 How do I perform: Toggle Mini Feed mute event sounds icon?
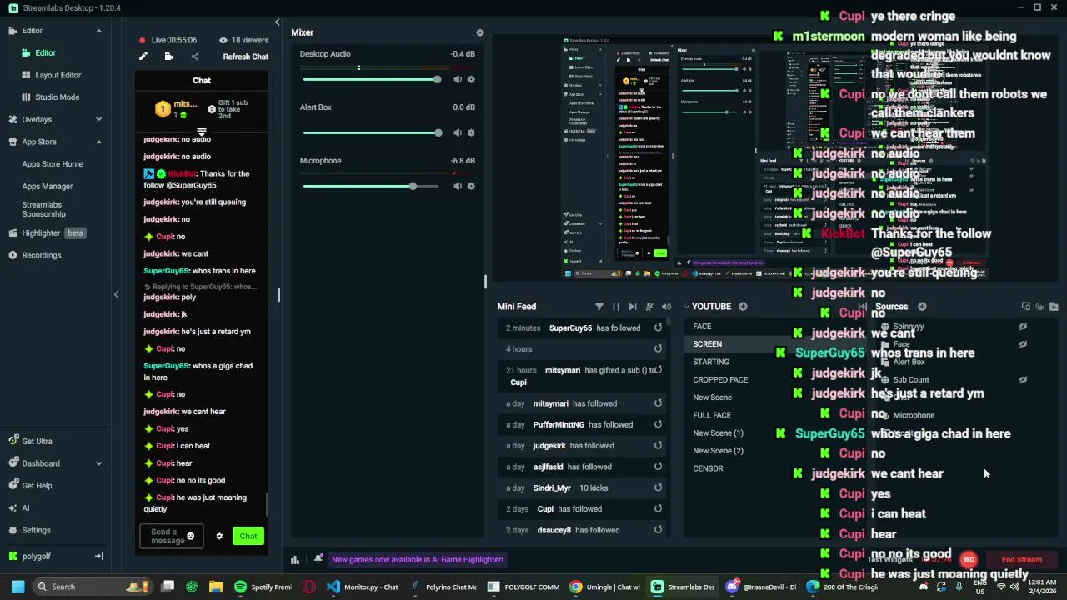pyautogui.click(x=649, y=307)
